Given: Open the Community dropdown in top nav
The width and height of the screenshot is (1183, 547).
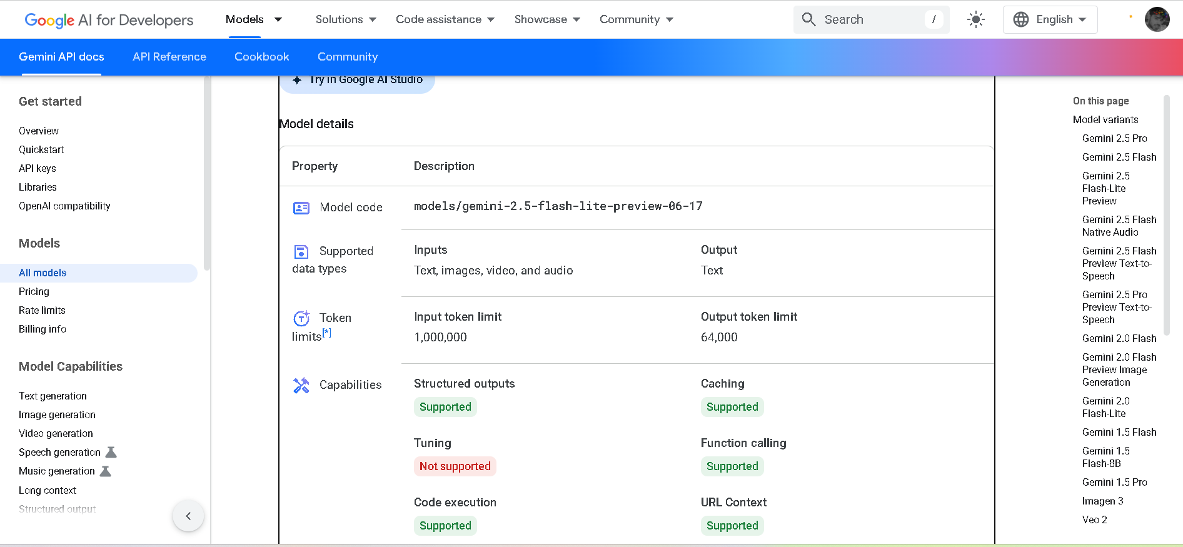Looking at the screenshot, I should [637, 19].
